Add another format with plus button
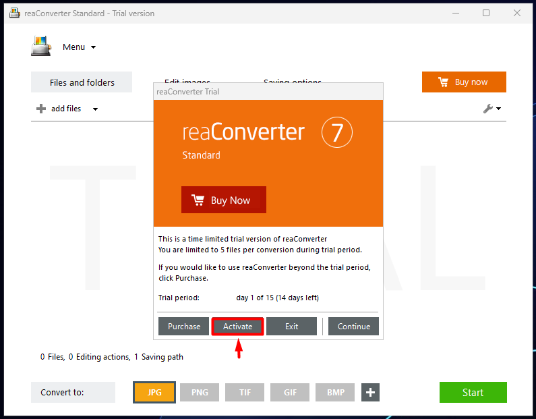Viewport: 536px width, 419px height. point(371,392)
